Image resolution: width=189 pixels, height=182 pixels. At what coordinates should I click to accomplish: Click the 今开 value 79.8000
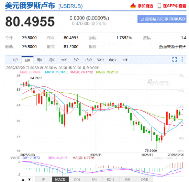(29, 38)
